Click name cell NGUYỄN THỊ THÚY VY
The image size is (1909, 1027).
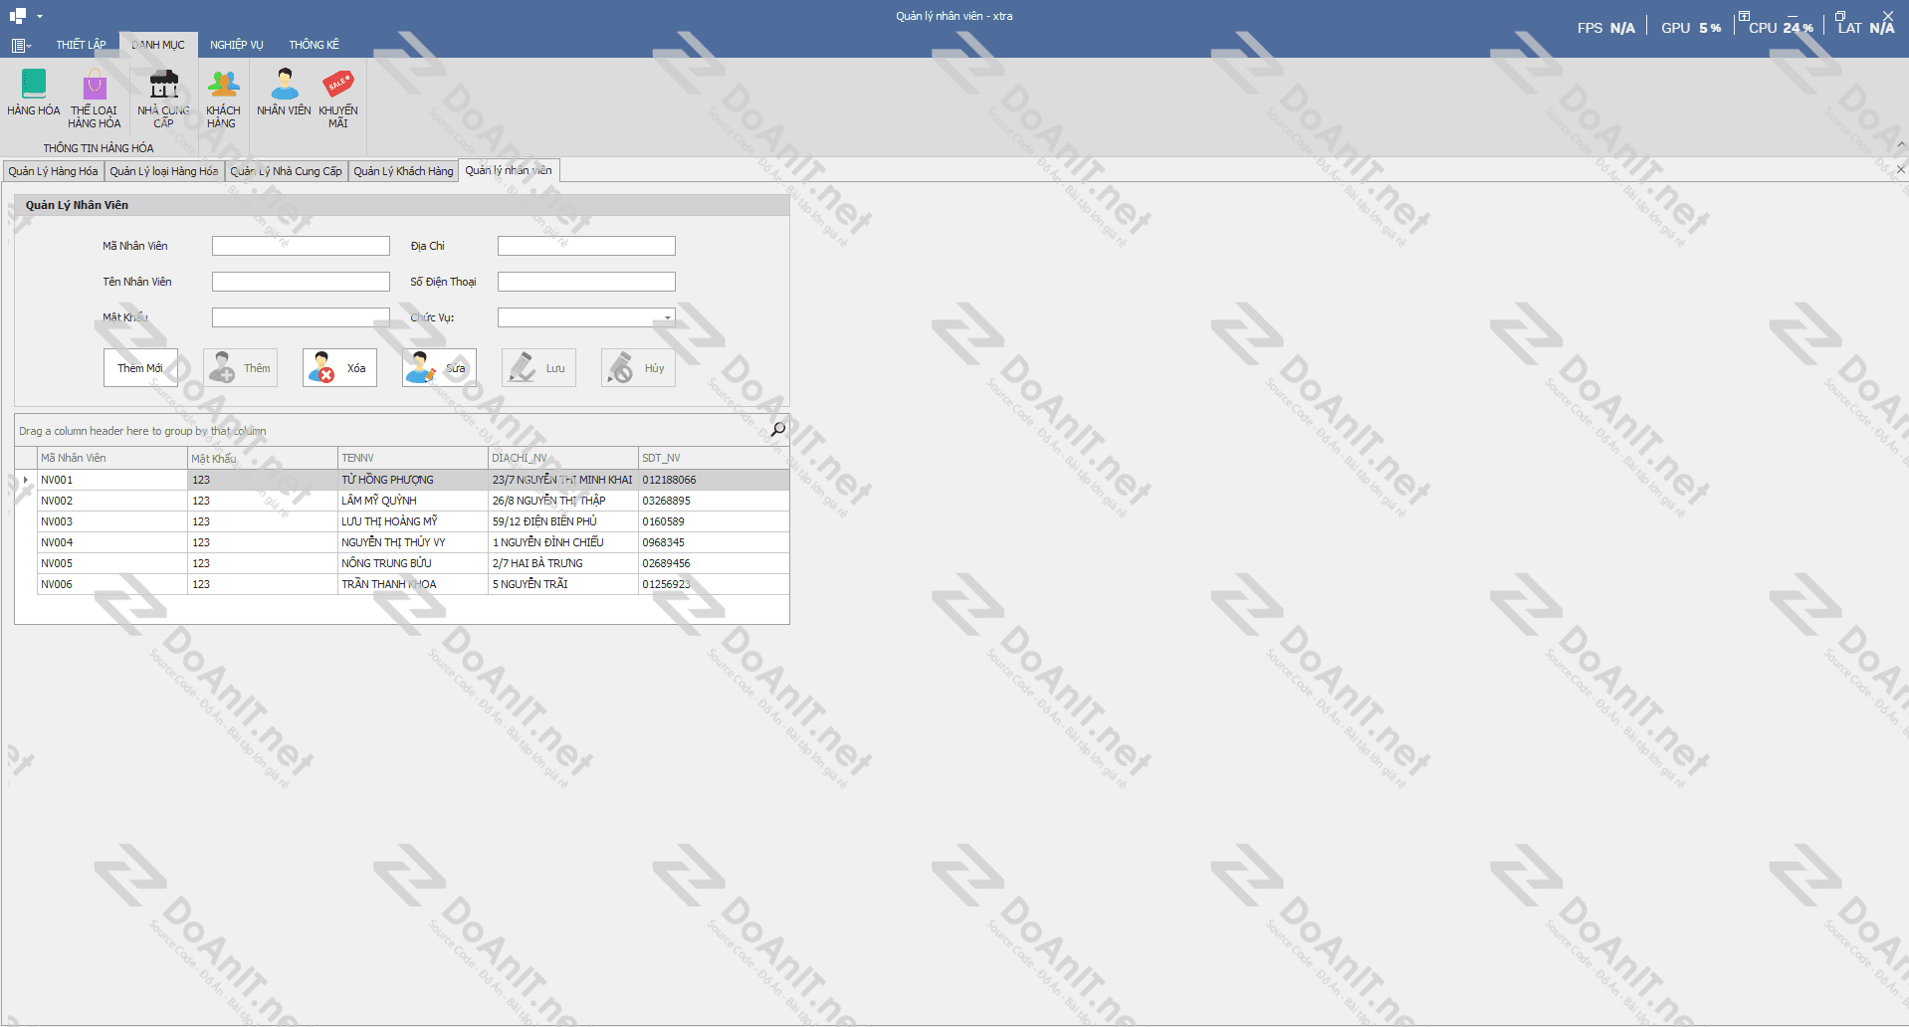point(413,542)
